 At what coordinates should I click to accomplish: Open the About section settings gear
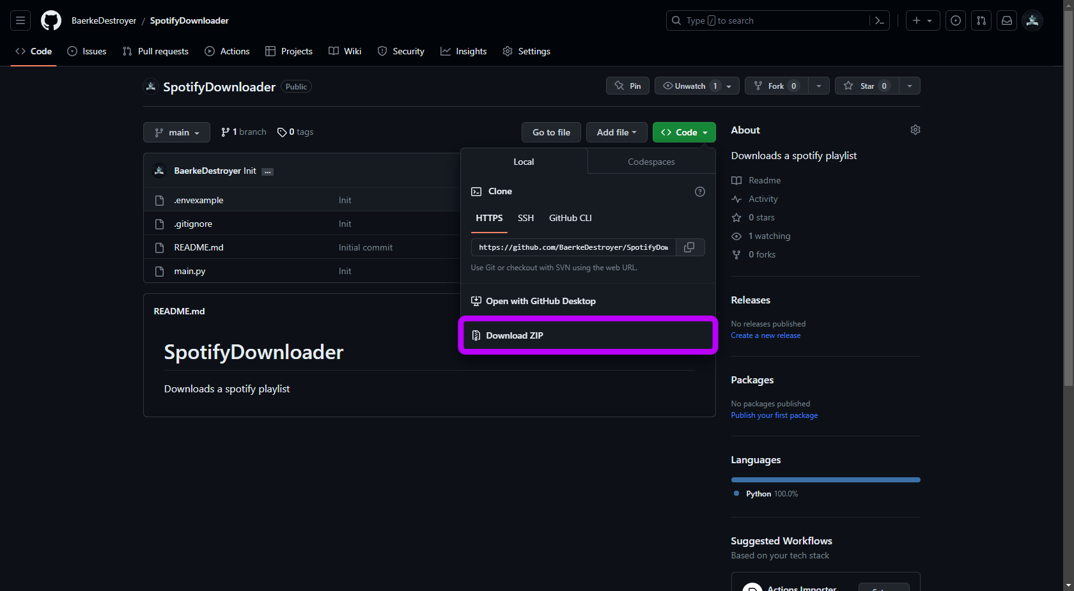[x=915, y=130]
